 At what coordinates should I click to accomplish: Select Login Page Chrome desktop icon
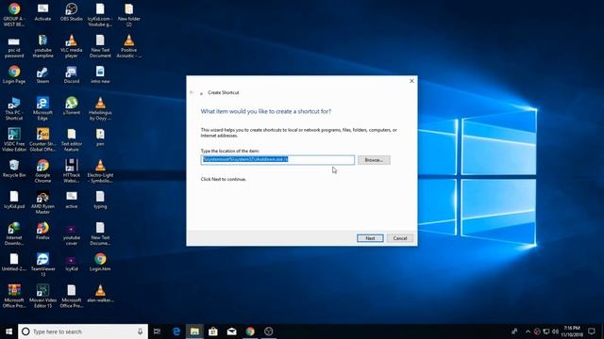(14, 75)
